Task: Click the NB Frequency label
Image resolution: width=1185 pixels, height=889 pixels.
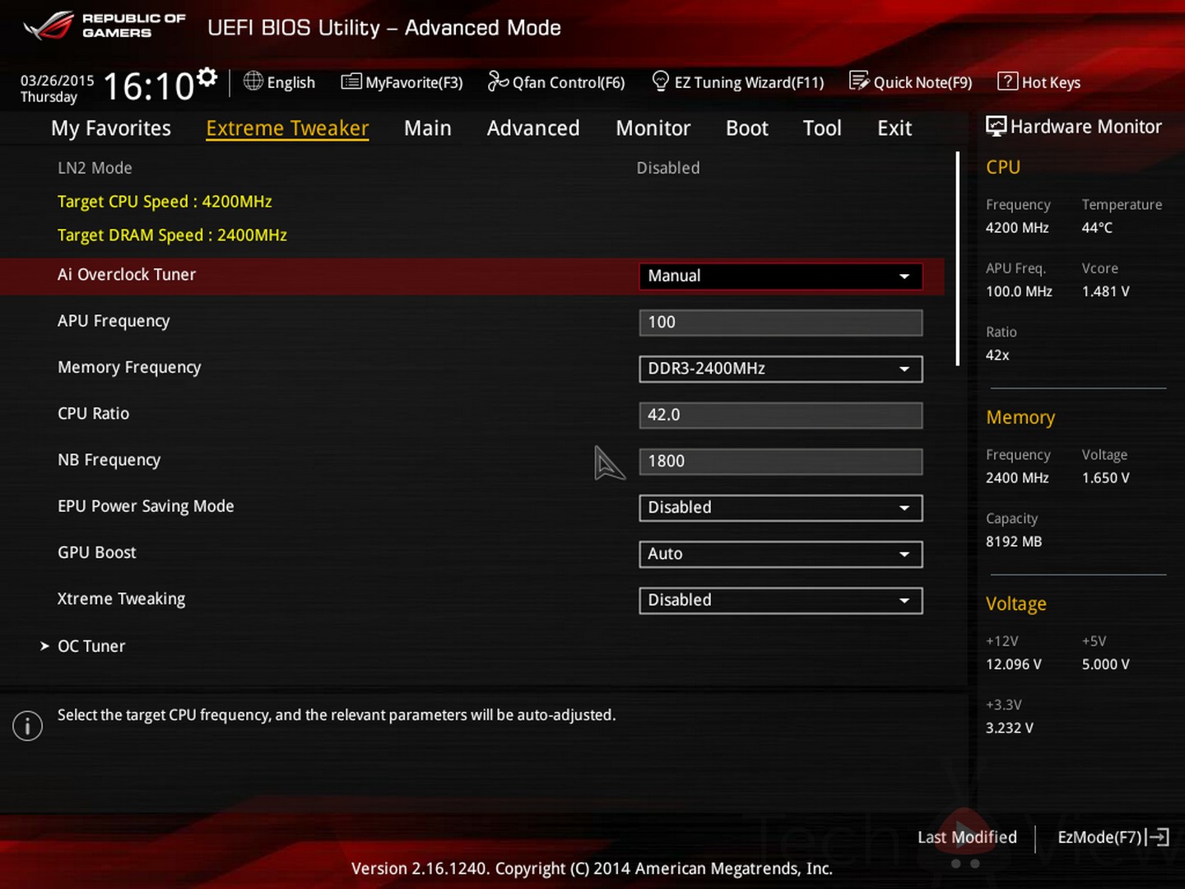Action: (109, 460)
